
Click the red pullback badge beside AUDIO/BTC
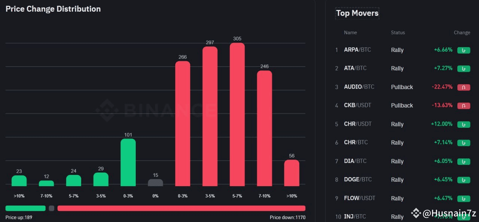(464, 87)
